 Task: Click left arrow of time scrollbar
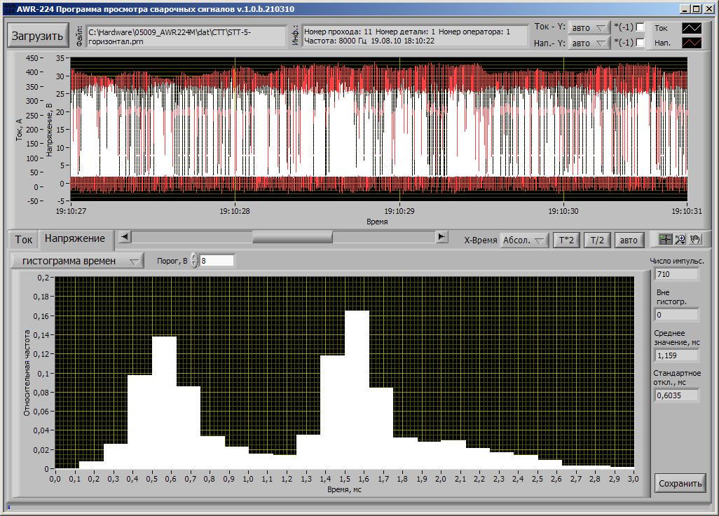[125, 237]
